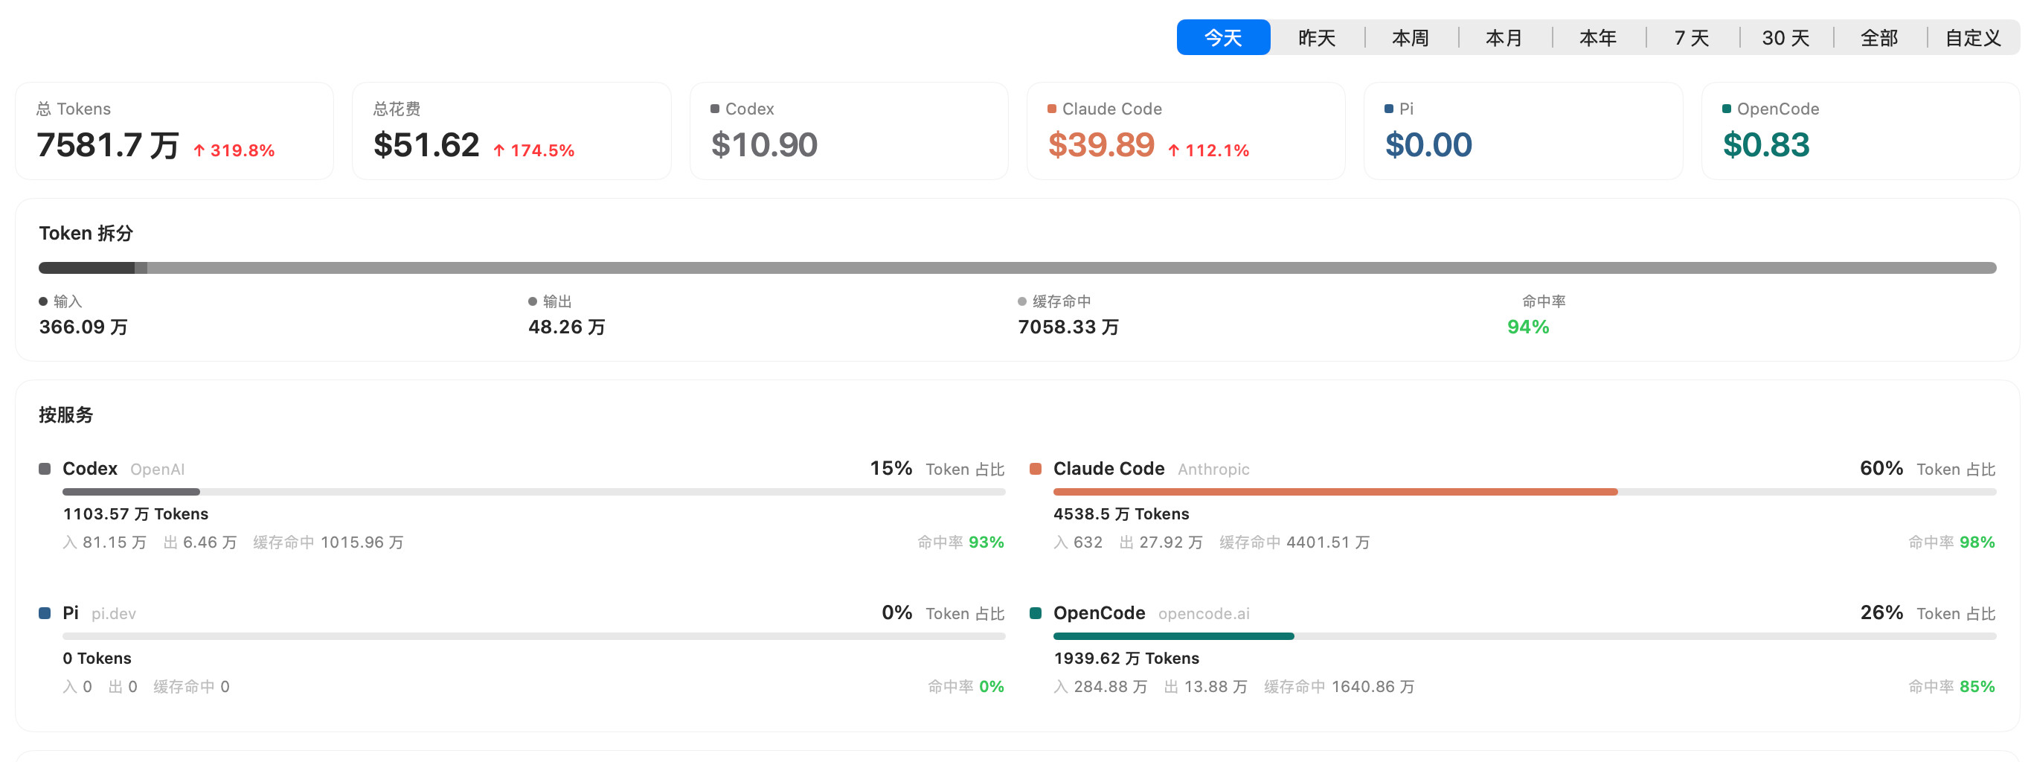Select the 今天 time range tab
The width and height of the screenshot is (2031, 762).
[x=1223, y=37]
